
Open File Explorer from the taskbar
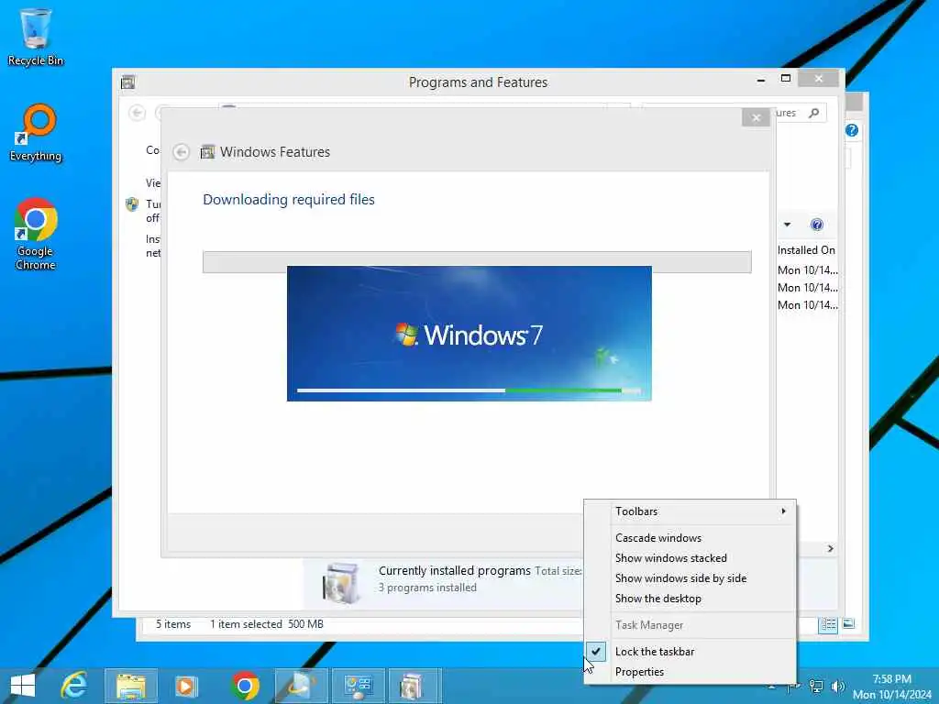(x=130, y=686)
